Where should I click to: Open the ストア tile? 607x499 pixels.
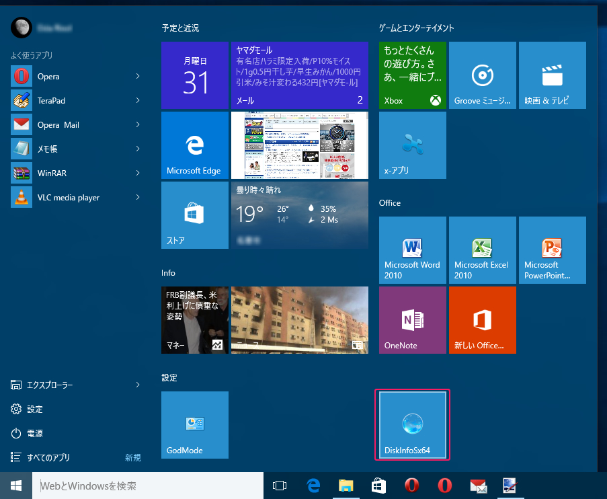[x=195, y=215]
